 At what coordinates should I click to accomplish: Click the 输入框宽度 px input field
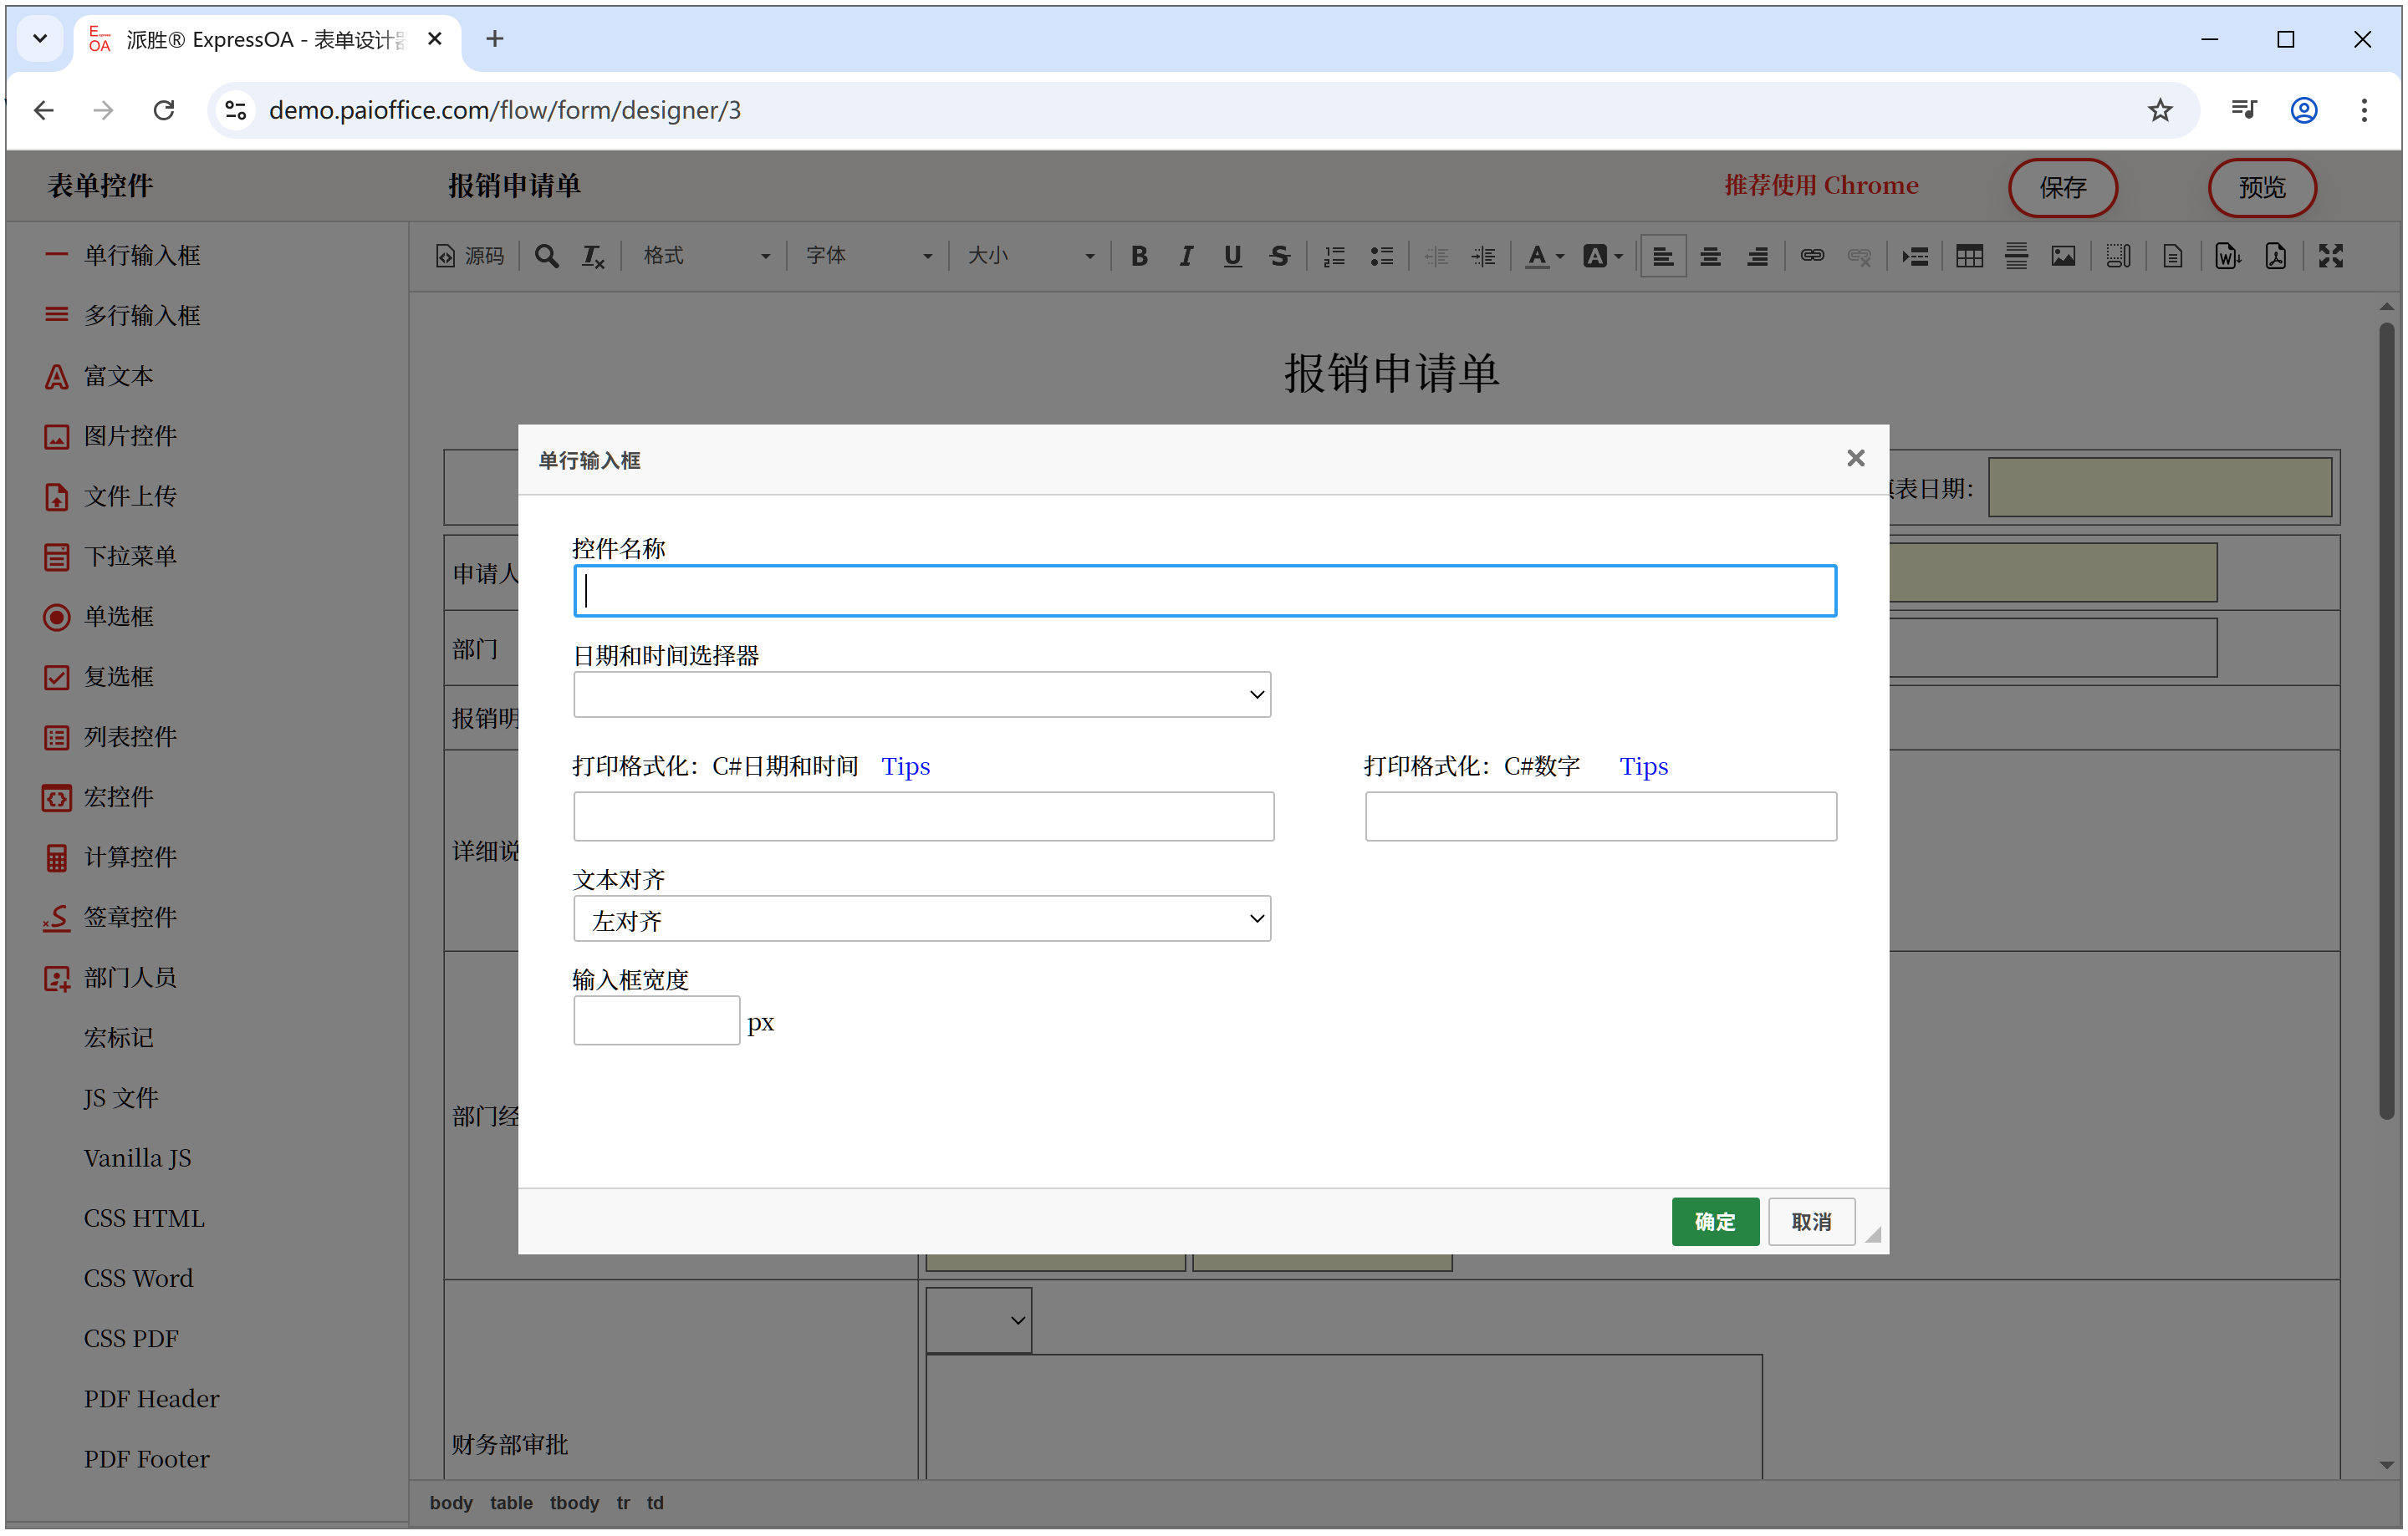[656, 1020]
